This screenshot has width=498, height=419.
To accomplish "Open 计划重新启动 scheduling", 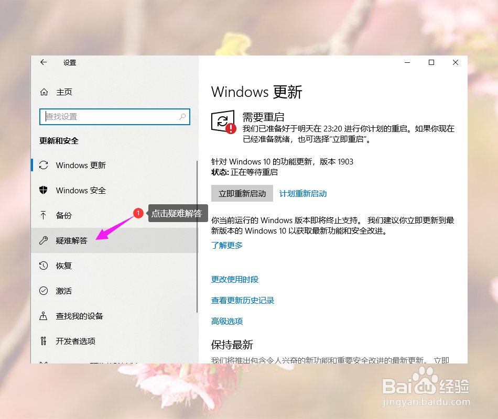I will point(303,193).
